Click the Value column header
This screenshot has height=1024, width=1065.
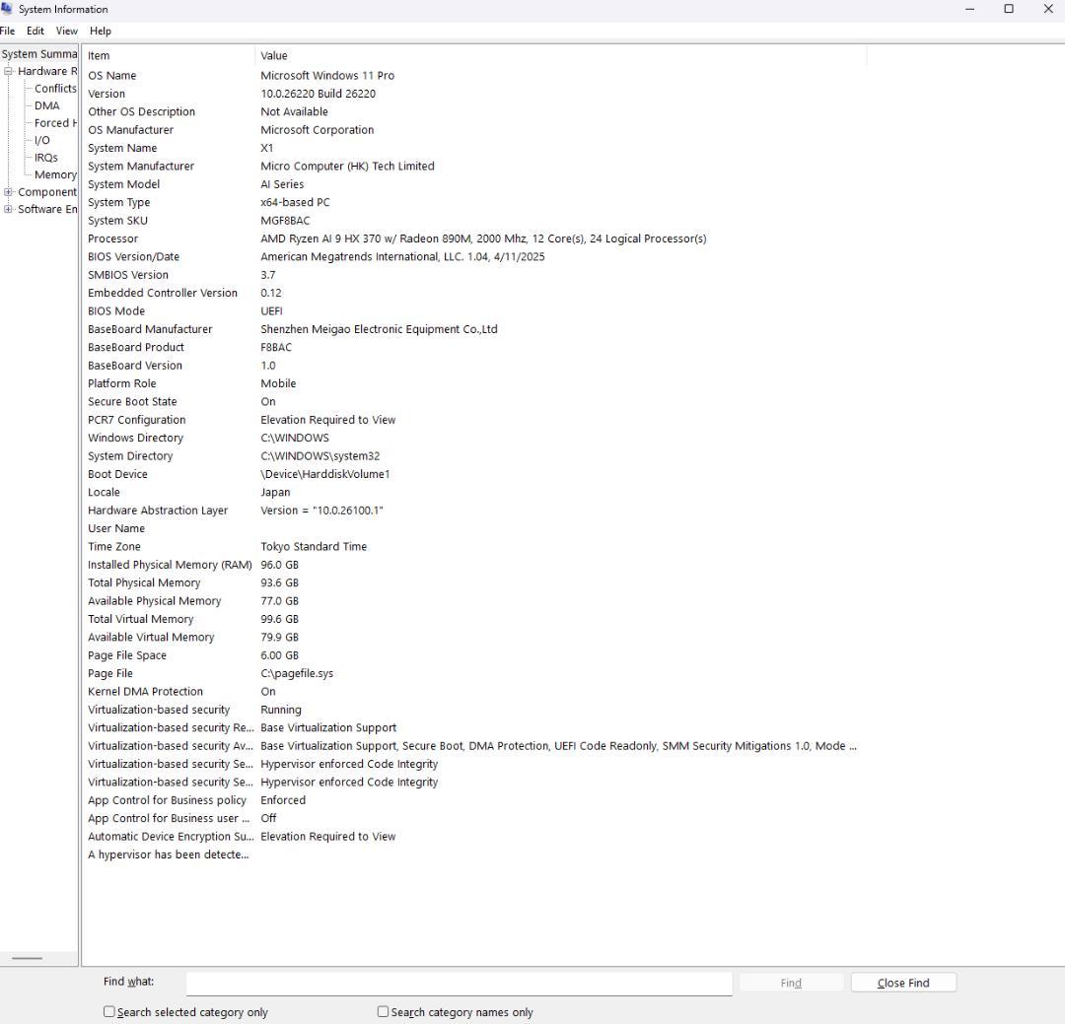(x=552, y=56)
